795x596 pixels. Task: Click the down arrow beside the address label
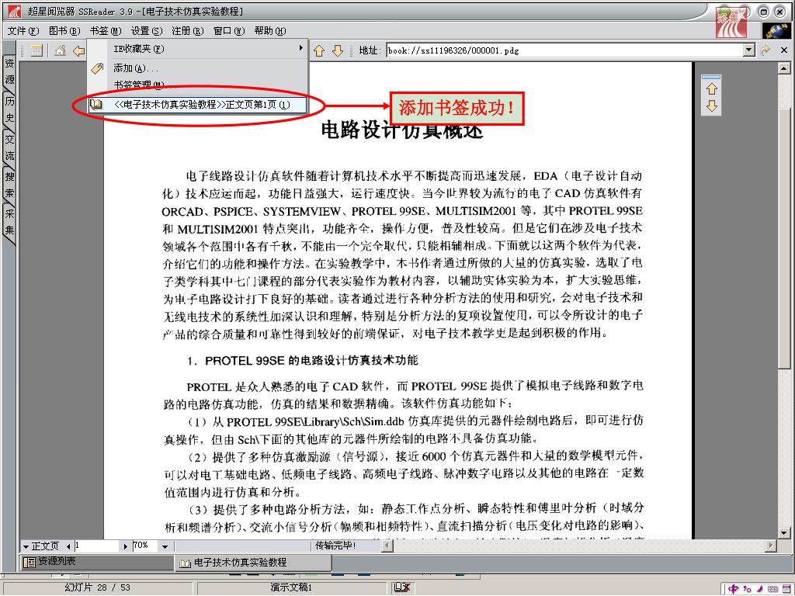[x=338, y=50]
